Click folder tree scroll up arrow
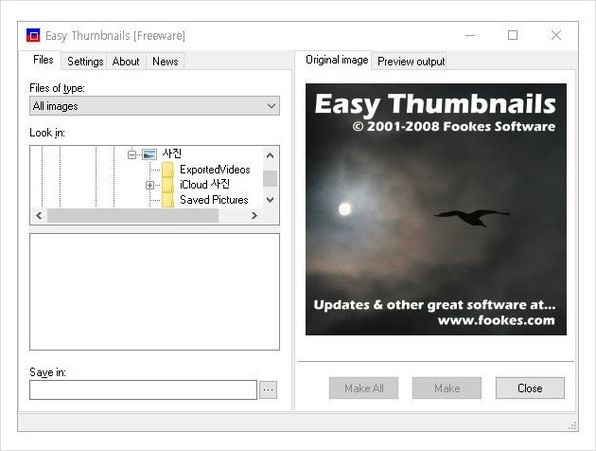 click(x=271, y=155)
